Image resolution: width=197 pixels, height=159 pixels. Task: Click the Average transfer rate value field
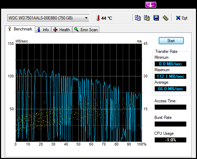click(x=170, y=89)
